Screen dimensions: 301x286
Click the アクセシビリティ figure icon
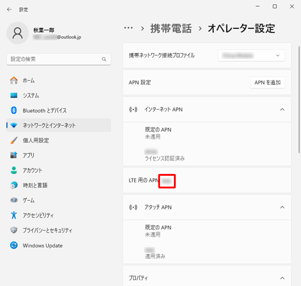coord(14,215)
